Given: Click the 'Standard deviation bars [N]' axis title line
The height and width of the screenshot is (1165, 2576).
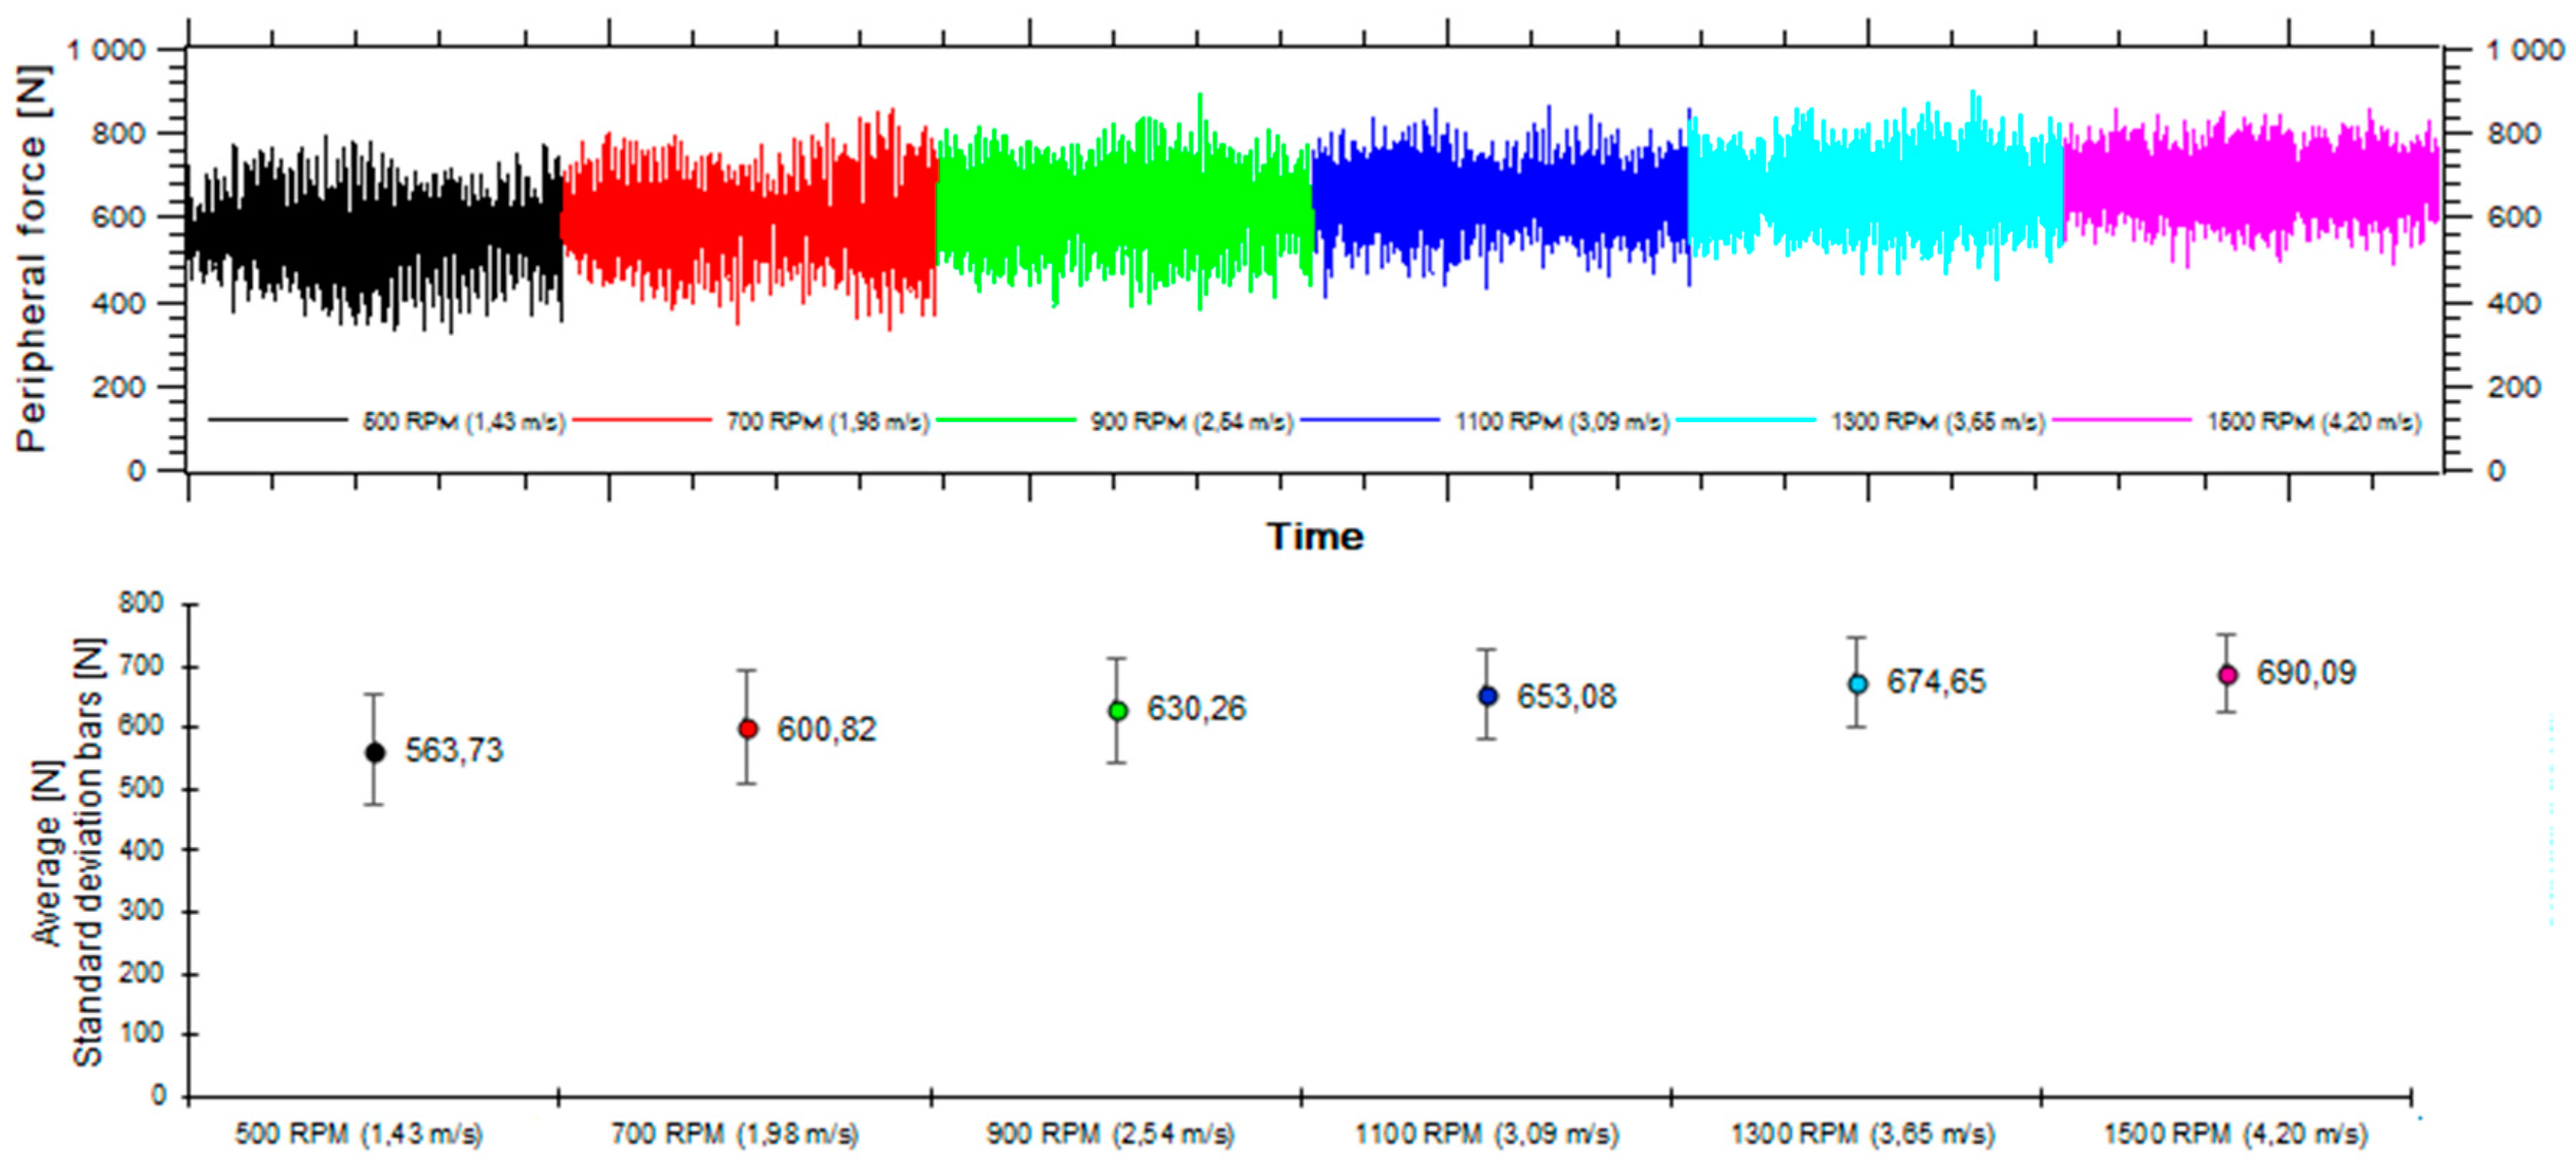Looking at the screenshot, I should point(88,852).
